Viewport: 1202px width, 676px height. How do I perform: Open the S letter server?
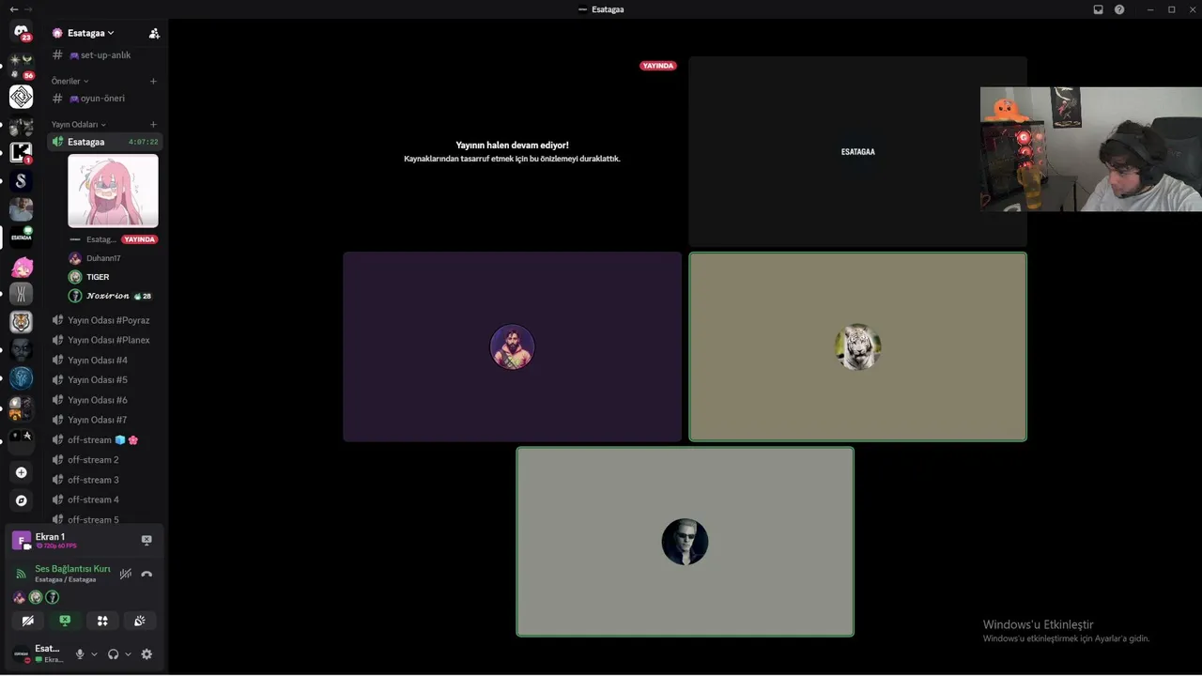point(21,181)
